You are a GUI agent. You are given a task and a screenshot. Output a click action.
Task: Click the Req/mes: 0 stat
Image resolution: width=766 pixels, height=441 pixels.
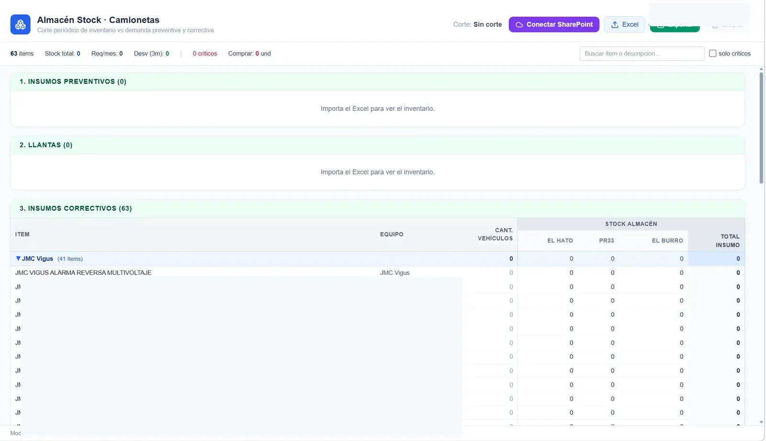point(107,54)
